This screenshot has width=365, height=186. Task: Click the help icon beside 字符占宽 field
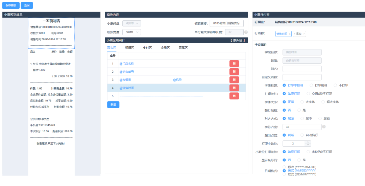(x=324, y=127)
